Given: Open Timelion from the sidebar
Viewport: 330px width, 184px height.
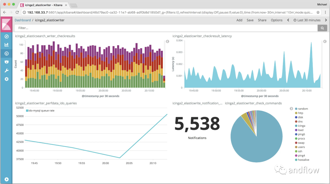Looking at the screenshot, I should [6, 62].
